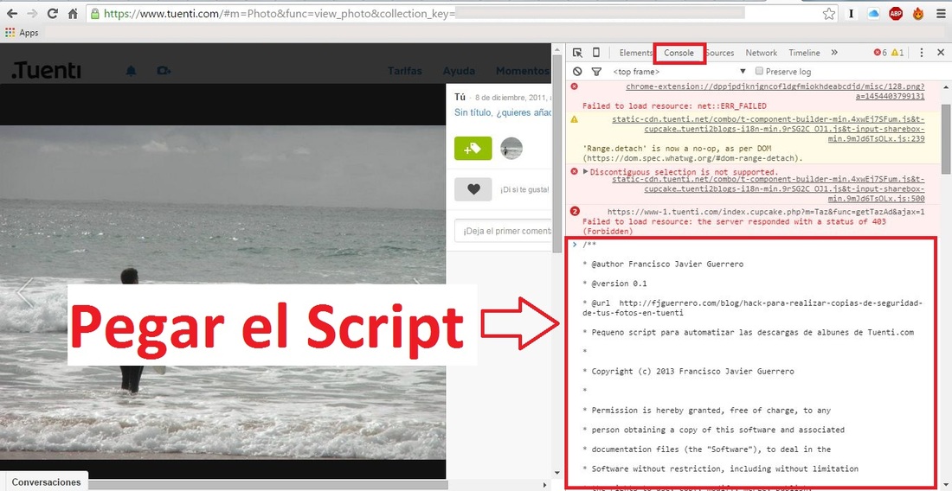The height and width of the screenshot is (491, 952).
Task: Switch to Elements tab in DevTools
Action: (636, 53)
